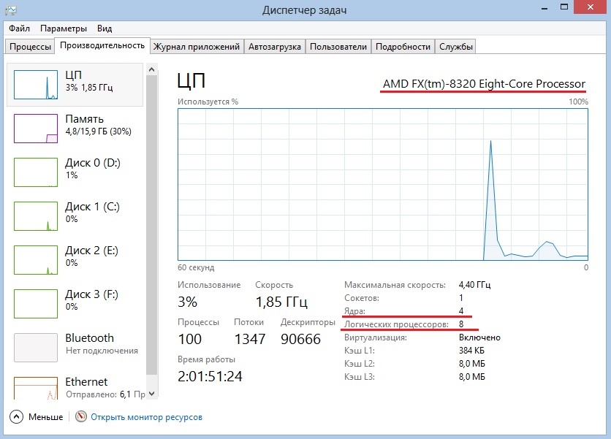
Task: Click the sidebar scroll down arrow
Action: click(x=152, y=394)
